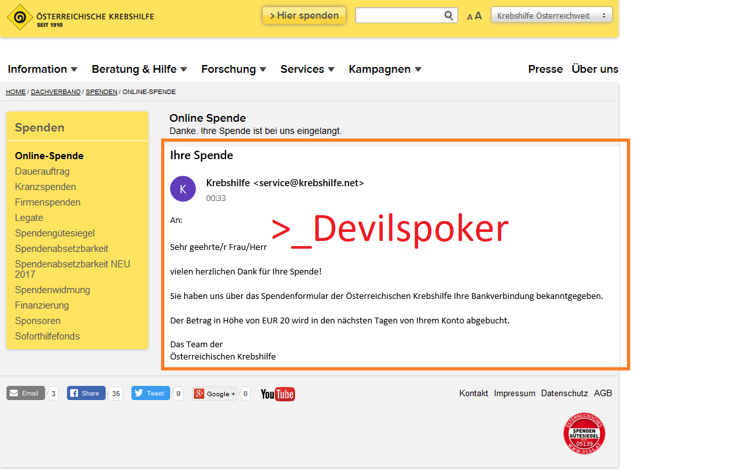The width and height of the screenshot is (750, 469).
Task: Expand the Services menu
Action: [307, 69]
